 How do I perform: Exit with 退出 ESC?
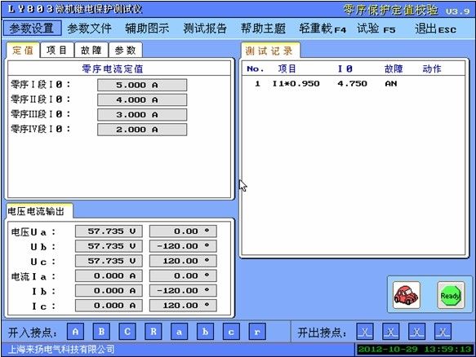click(x=436, y=29)
